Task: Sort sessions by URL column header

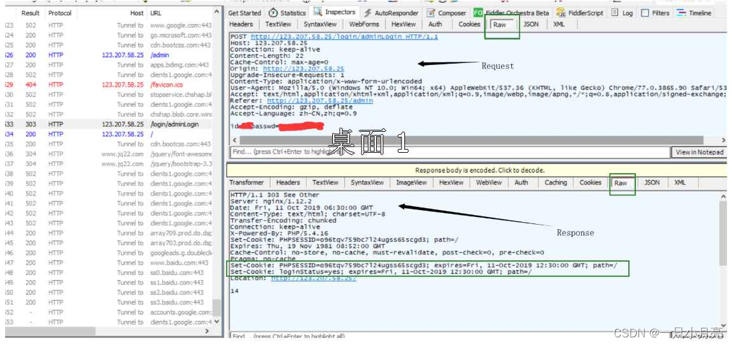Action: (x=156, y=13)
